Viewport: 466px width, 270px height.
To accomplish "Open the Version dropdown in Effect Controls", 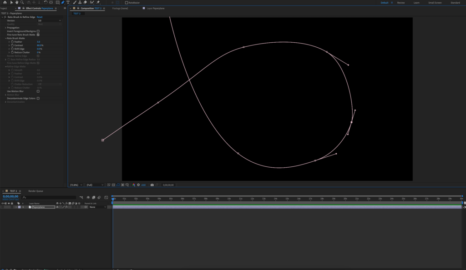I will click(49, 20).
